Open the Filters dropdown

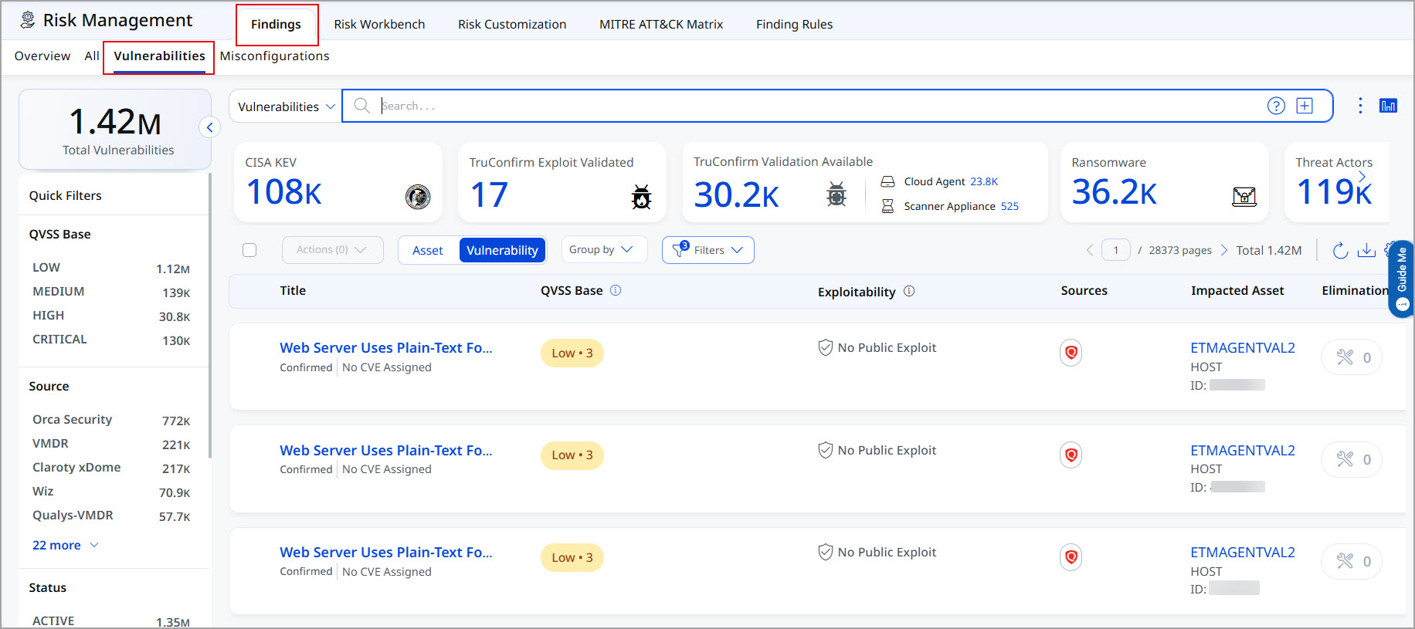[707, 250]
